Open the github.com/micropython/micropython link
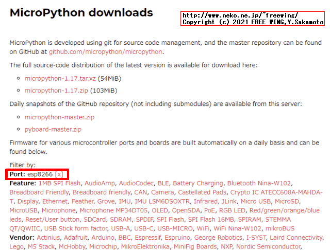The image size is (330, 250). tap(105, 51)
